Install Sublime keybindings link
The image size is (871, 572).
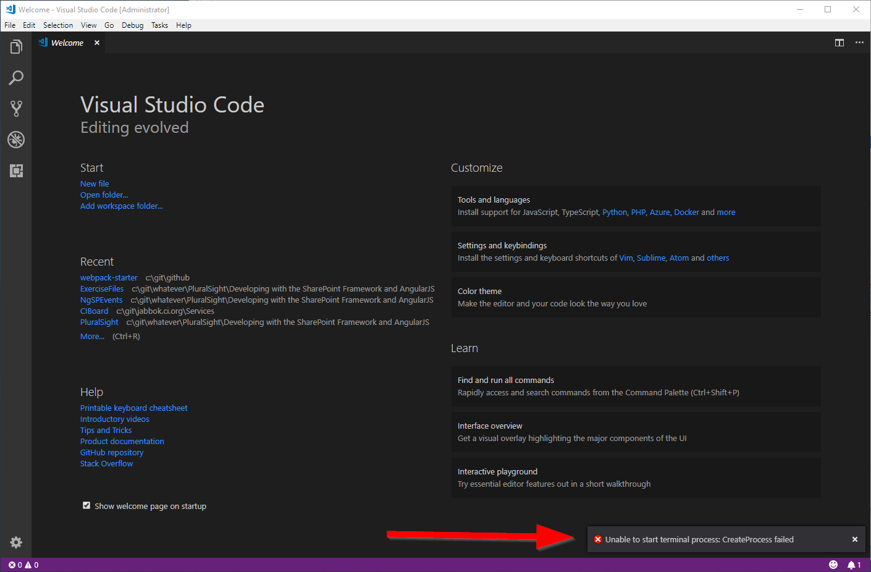(651, 258)
